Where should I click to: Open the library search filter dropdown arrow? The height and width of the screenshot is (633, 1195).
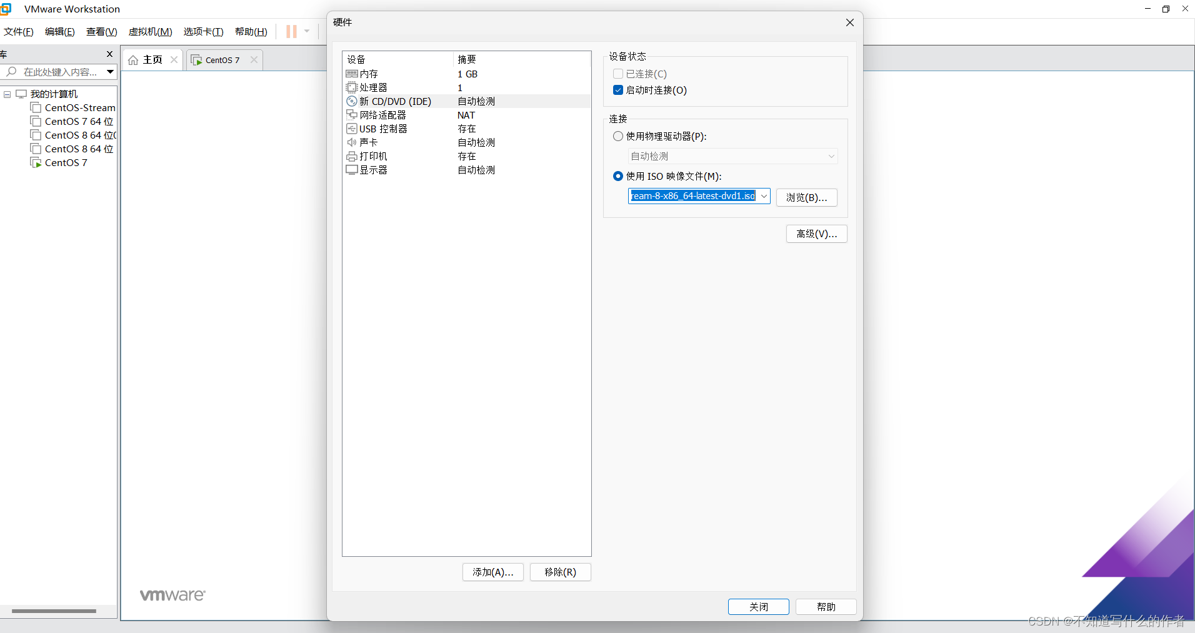click(110, 72)
